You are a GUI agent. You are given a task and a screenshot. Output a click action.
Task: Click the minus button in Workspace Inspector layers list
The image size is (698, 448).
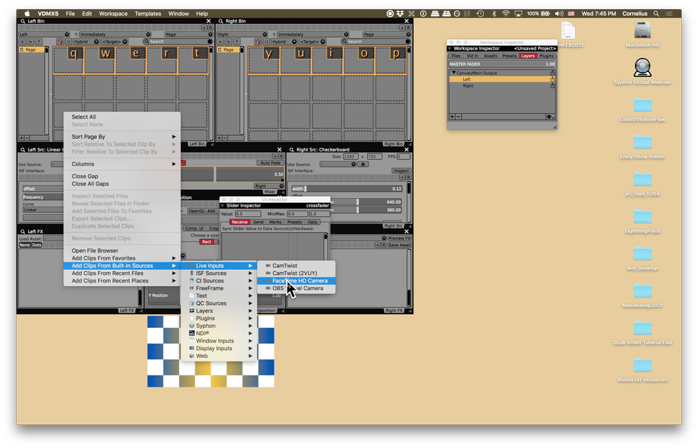pos(458,117)
